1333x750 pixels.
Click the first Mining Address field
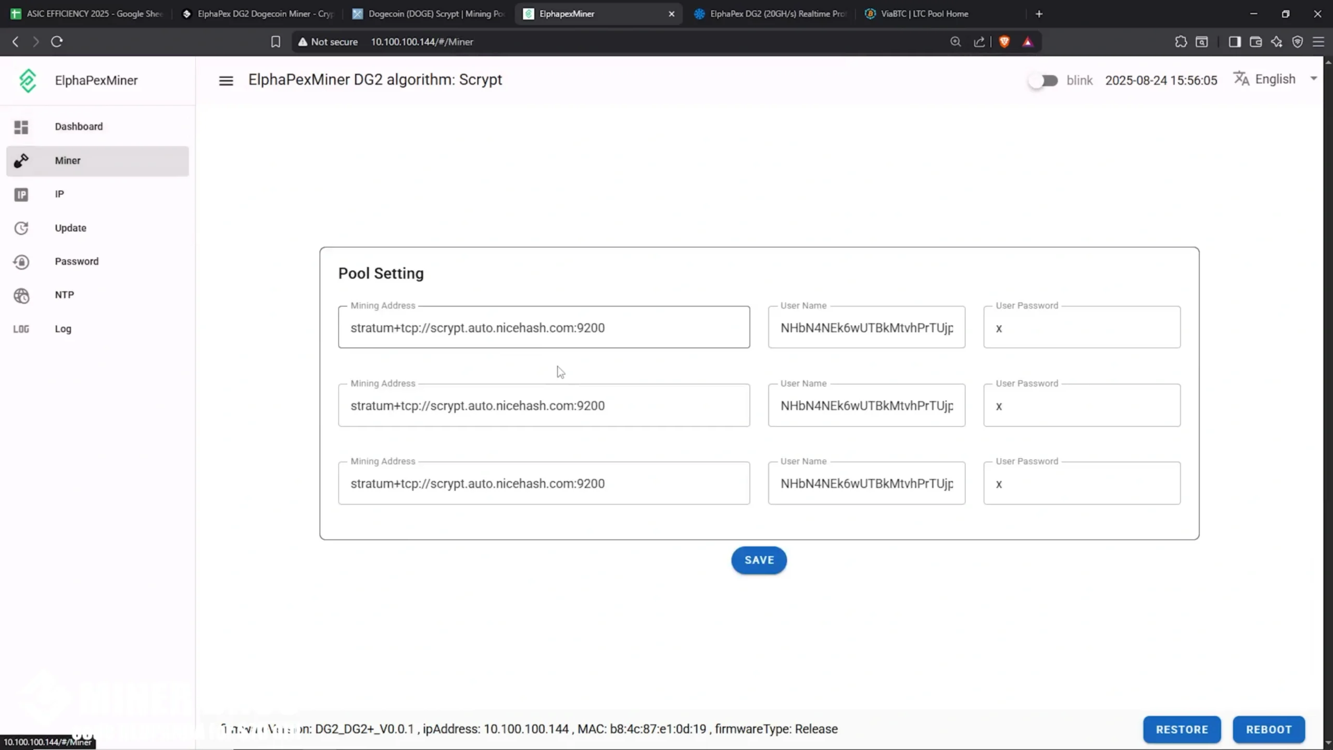[x=544, y=327]
